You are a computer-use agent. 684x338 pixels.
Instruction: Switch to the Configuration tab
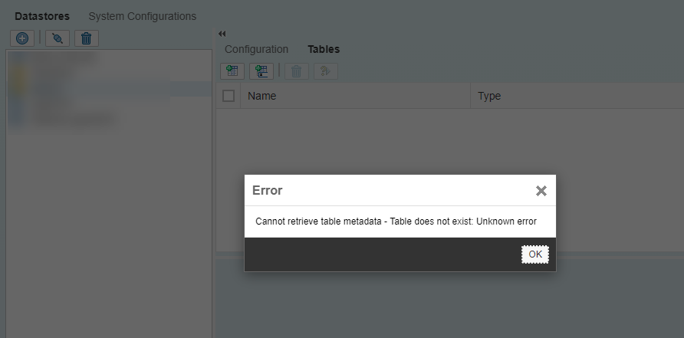tap(256, 49)
